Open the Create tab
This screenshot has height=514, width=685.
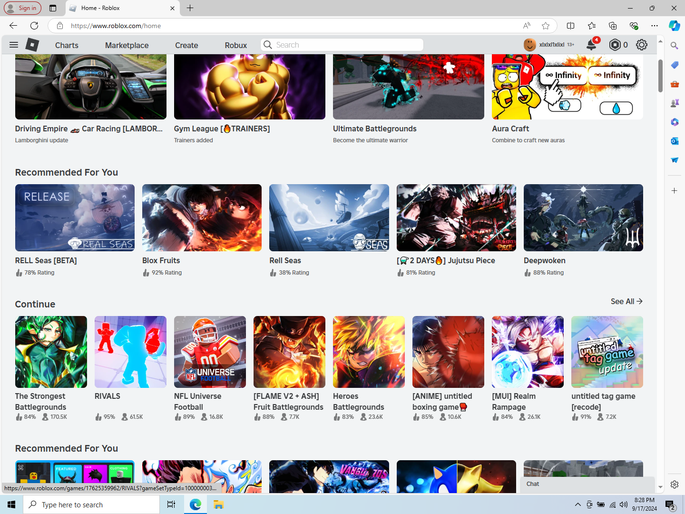[186, 45]
